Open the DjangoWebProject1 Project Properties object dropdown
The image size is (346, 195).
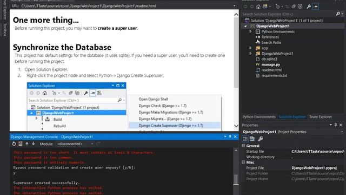click(342, 132)
